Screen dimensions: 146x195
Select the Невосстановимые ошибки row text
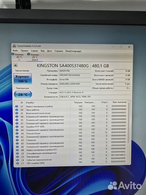tap(39, 107)
